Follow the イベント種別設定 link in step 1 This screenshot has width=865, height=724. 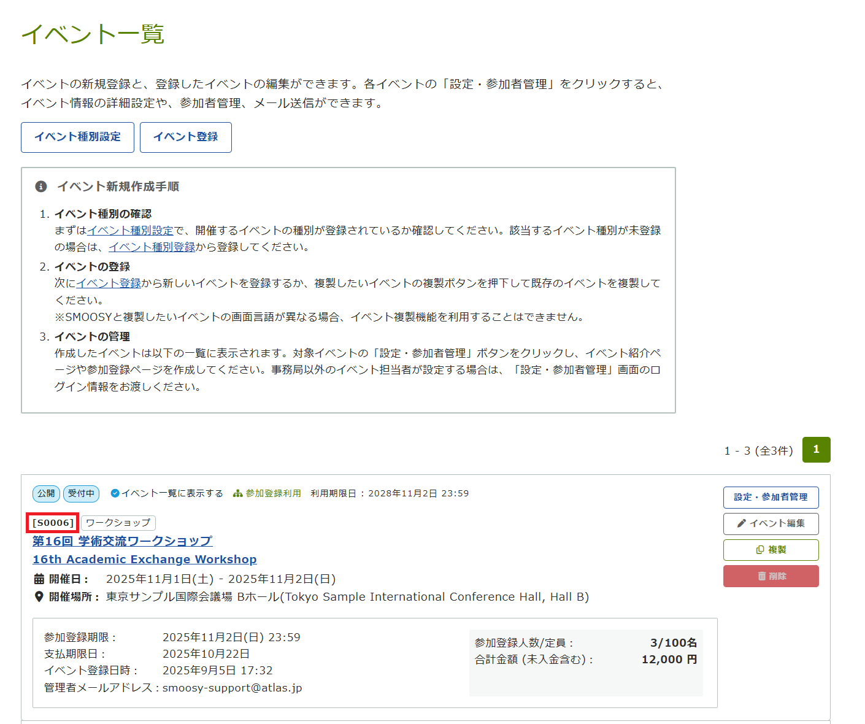(131, 231)
